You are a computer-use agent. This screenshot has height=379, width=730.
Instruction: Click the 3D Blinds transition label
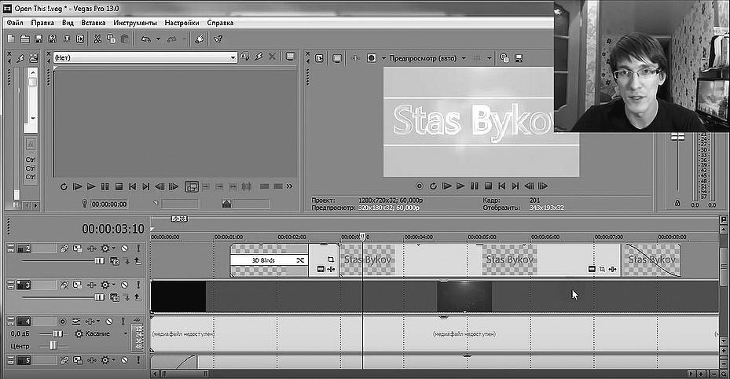(x=263, y=260)
